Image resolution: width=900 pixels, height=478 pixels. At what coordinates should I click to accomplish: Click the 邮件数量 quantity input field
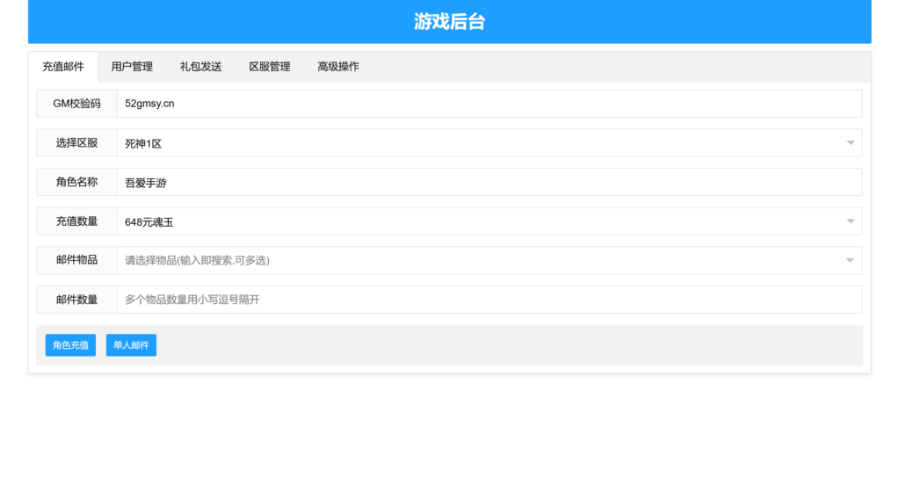(x=489, y=300)
